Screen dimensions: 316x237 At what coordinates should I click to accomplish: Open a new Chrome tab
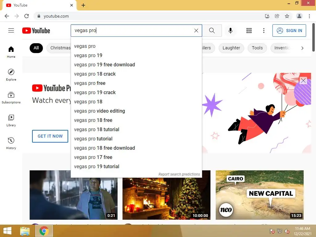(x=83, y=6)
